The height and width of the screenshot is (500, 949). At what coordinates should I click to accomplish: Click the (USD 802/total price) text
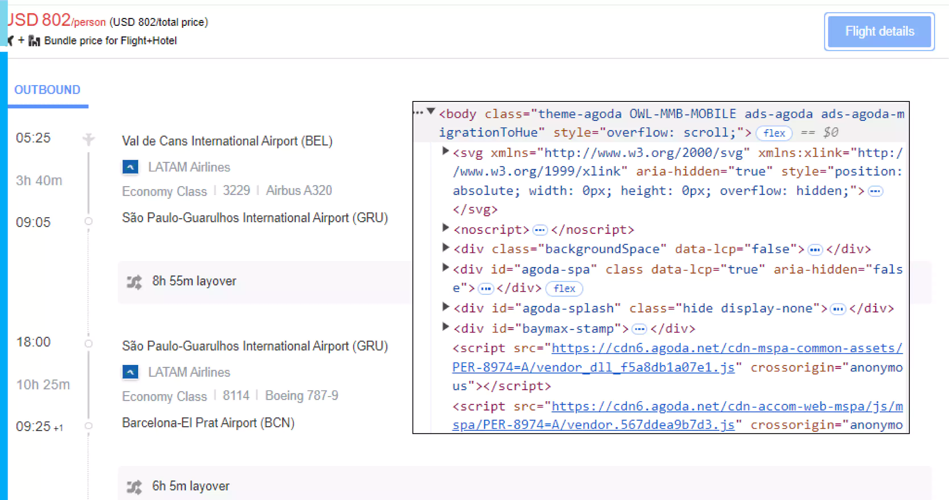[159, 22]
